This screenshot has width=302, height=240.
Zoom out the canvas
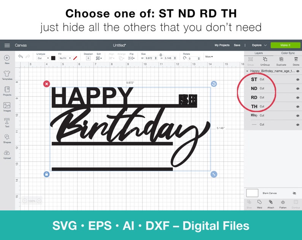coord(25,201)
